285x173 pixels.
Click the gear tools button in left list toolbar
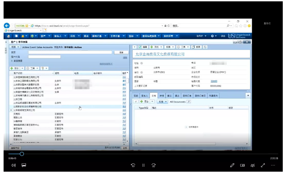[30, 68]
